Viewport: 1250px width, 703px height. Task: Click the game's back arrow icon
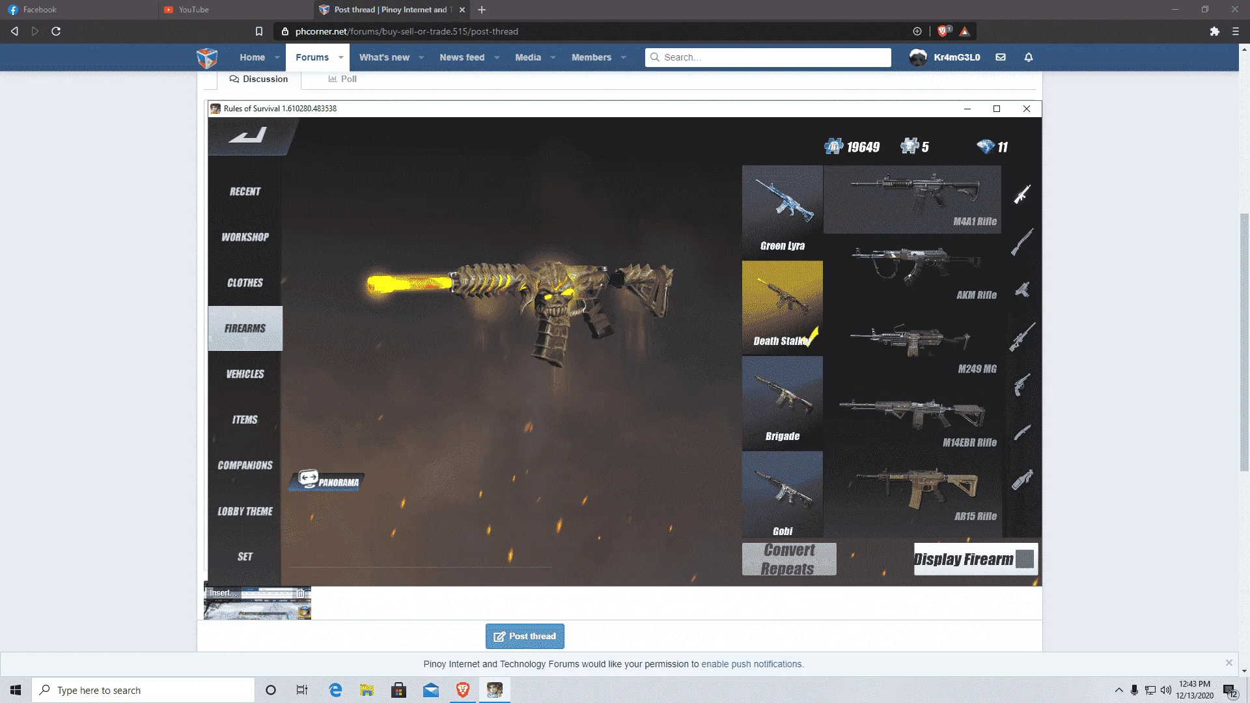point(248,135)
